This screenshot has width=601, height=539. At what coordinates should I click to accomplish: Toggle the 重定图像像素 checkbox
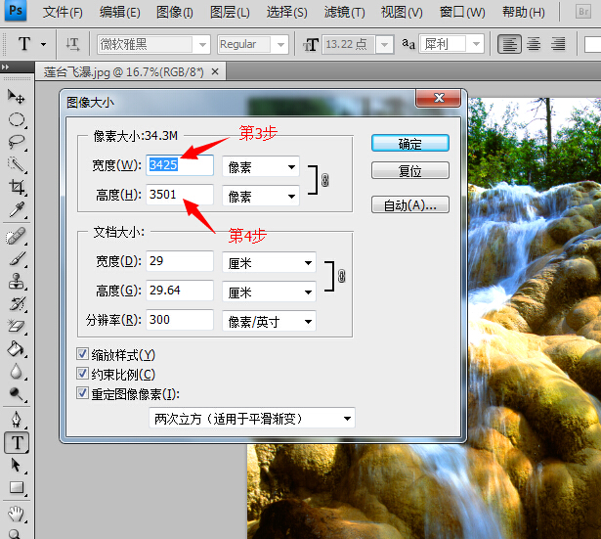[82, 394]
